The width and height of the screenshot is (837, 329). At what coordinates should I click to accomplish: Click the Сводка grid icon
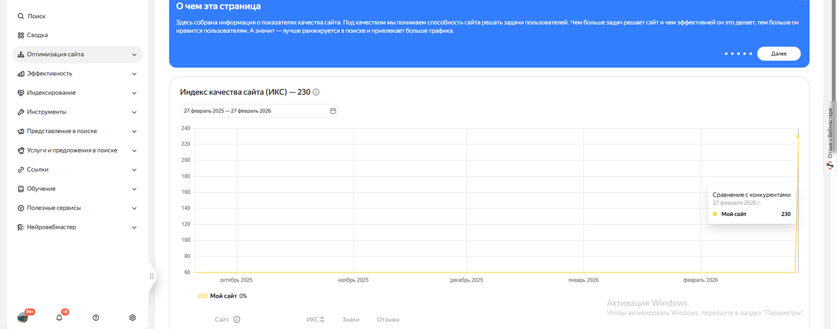pyautogui.click(x=20, y=35)
